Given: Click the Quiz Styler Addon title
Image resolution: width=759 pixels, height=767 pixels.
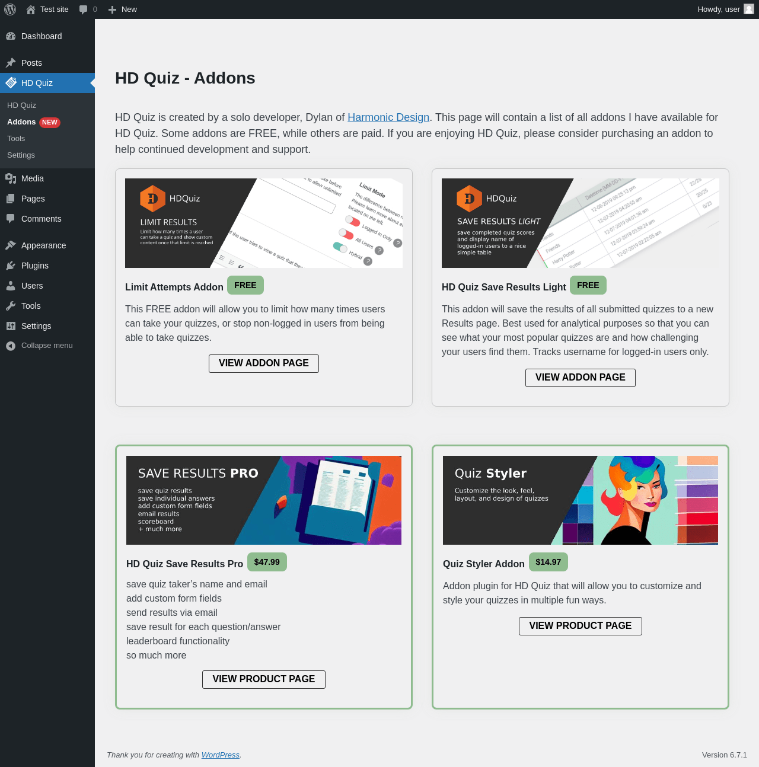Looking at the screenshot, I should tap(484, 564).
